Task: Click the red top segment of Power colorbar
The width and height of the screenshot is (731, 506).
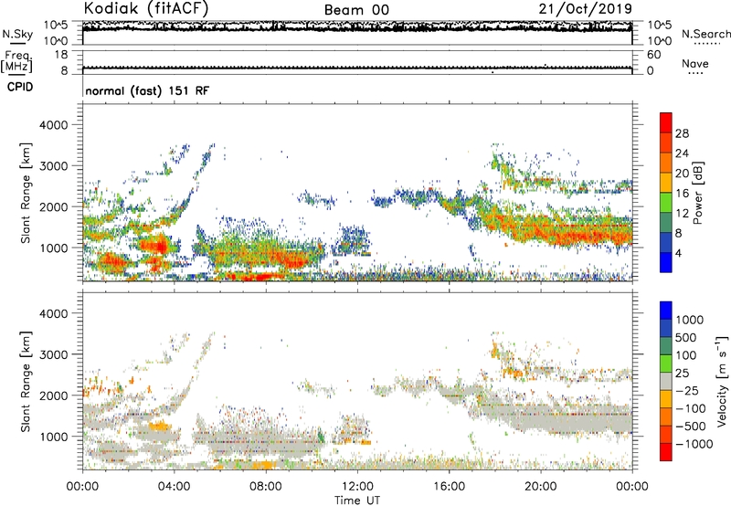Action: [666, 122]
